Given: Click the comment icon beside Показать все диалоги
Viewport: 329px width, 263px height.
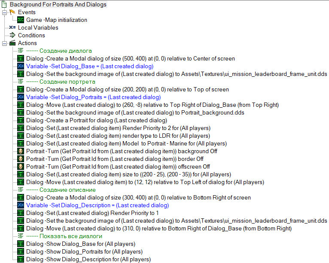Looking at the screenshot, I should (20, 236).
